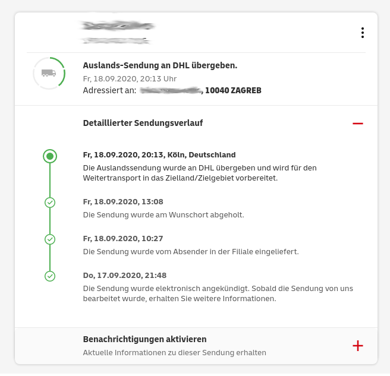Click the 10040 ZAGREB address text
Viewport: 390px width, 376px height.
tap(233, 90)
